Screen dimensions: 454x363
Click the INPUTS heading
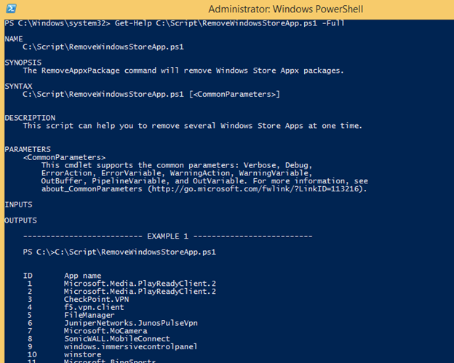(18, 204)
